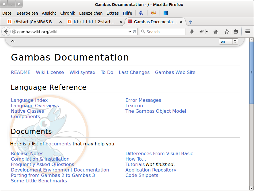
Task: Show bookmarks list icon in toolbar
Action: coord(236,32)
